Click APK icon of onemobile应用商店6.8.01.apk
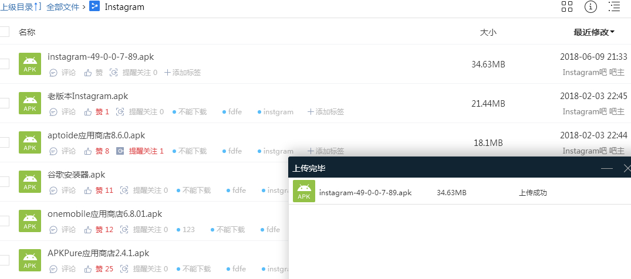The image size is (631, 279). coord(30,221)
